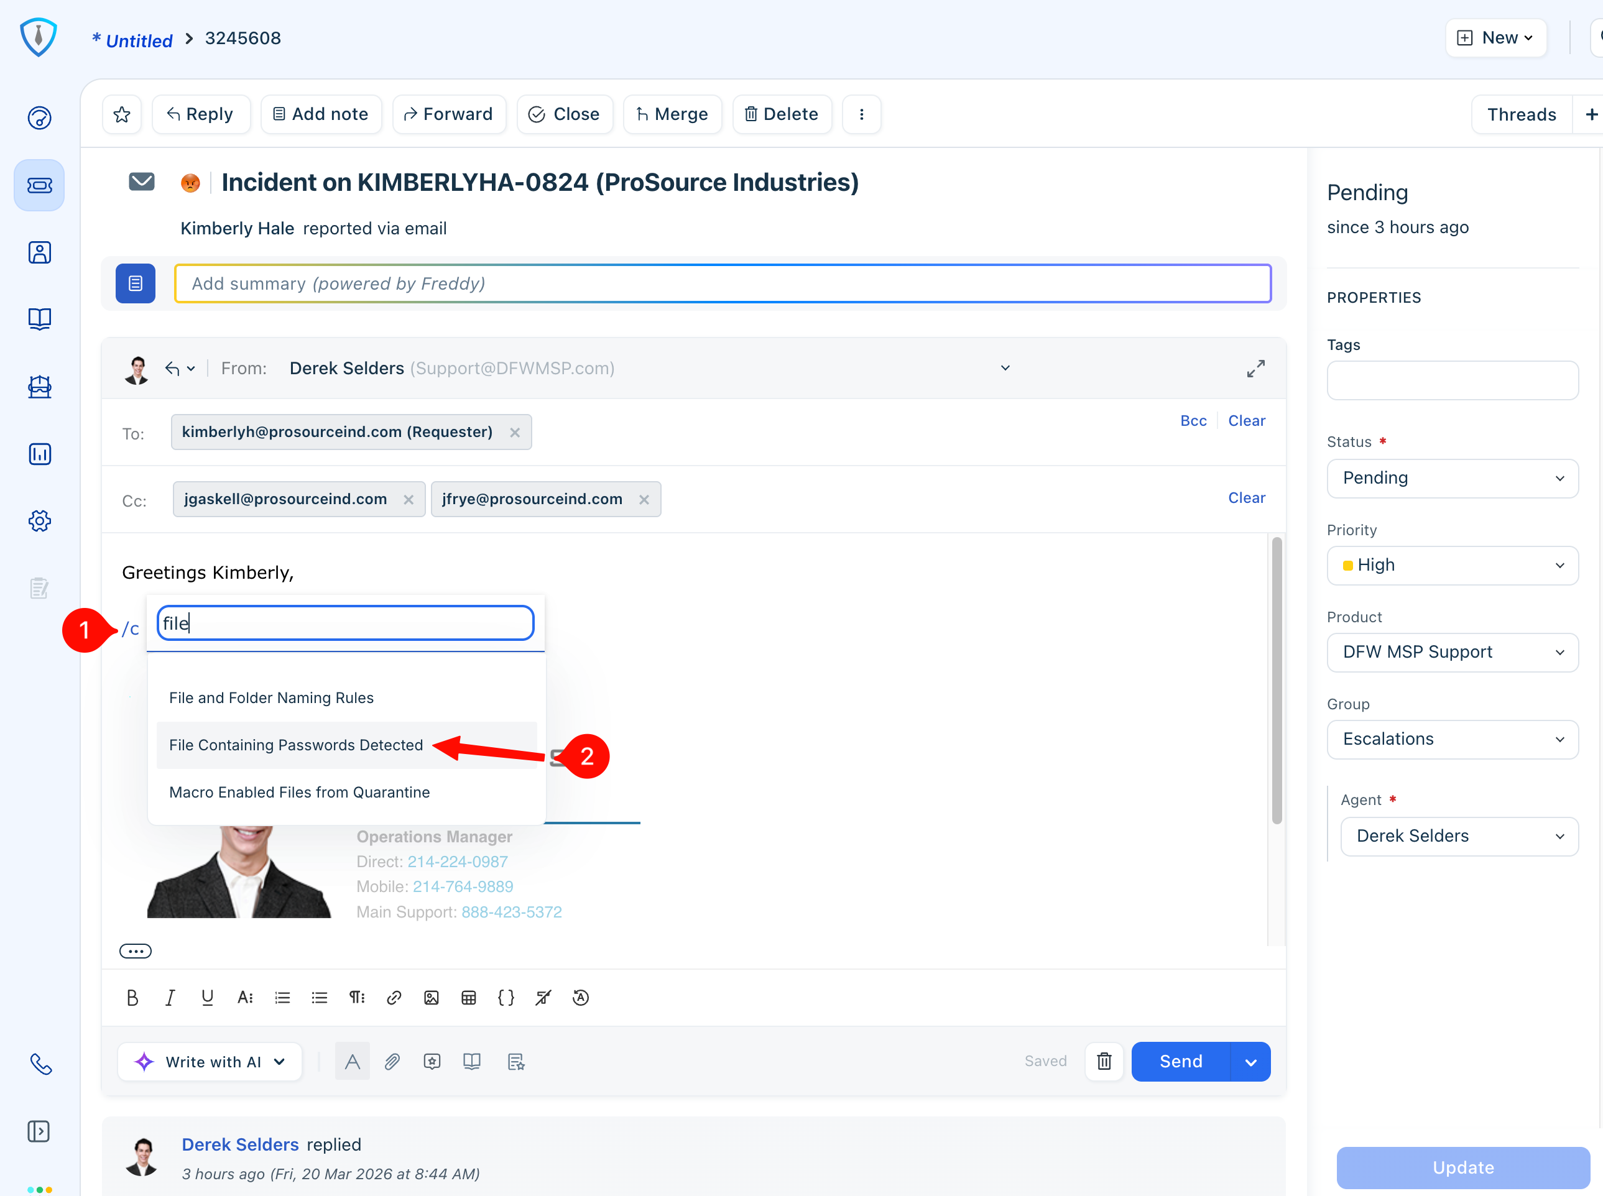Click the Add summary input field

click(722, 283)
